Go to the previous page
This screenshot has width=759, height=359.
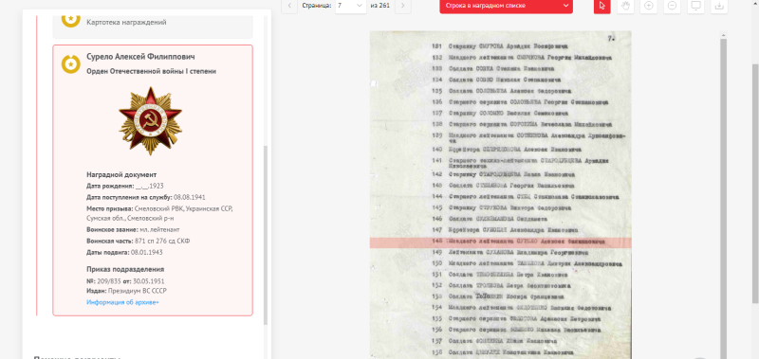pos(289,6)
